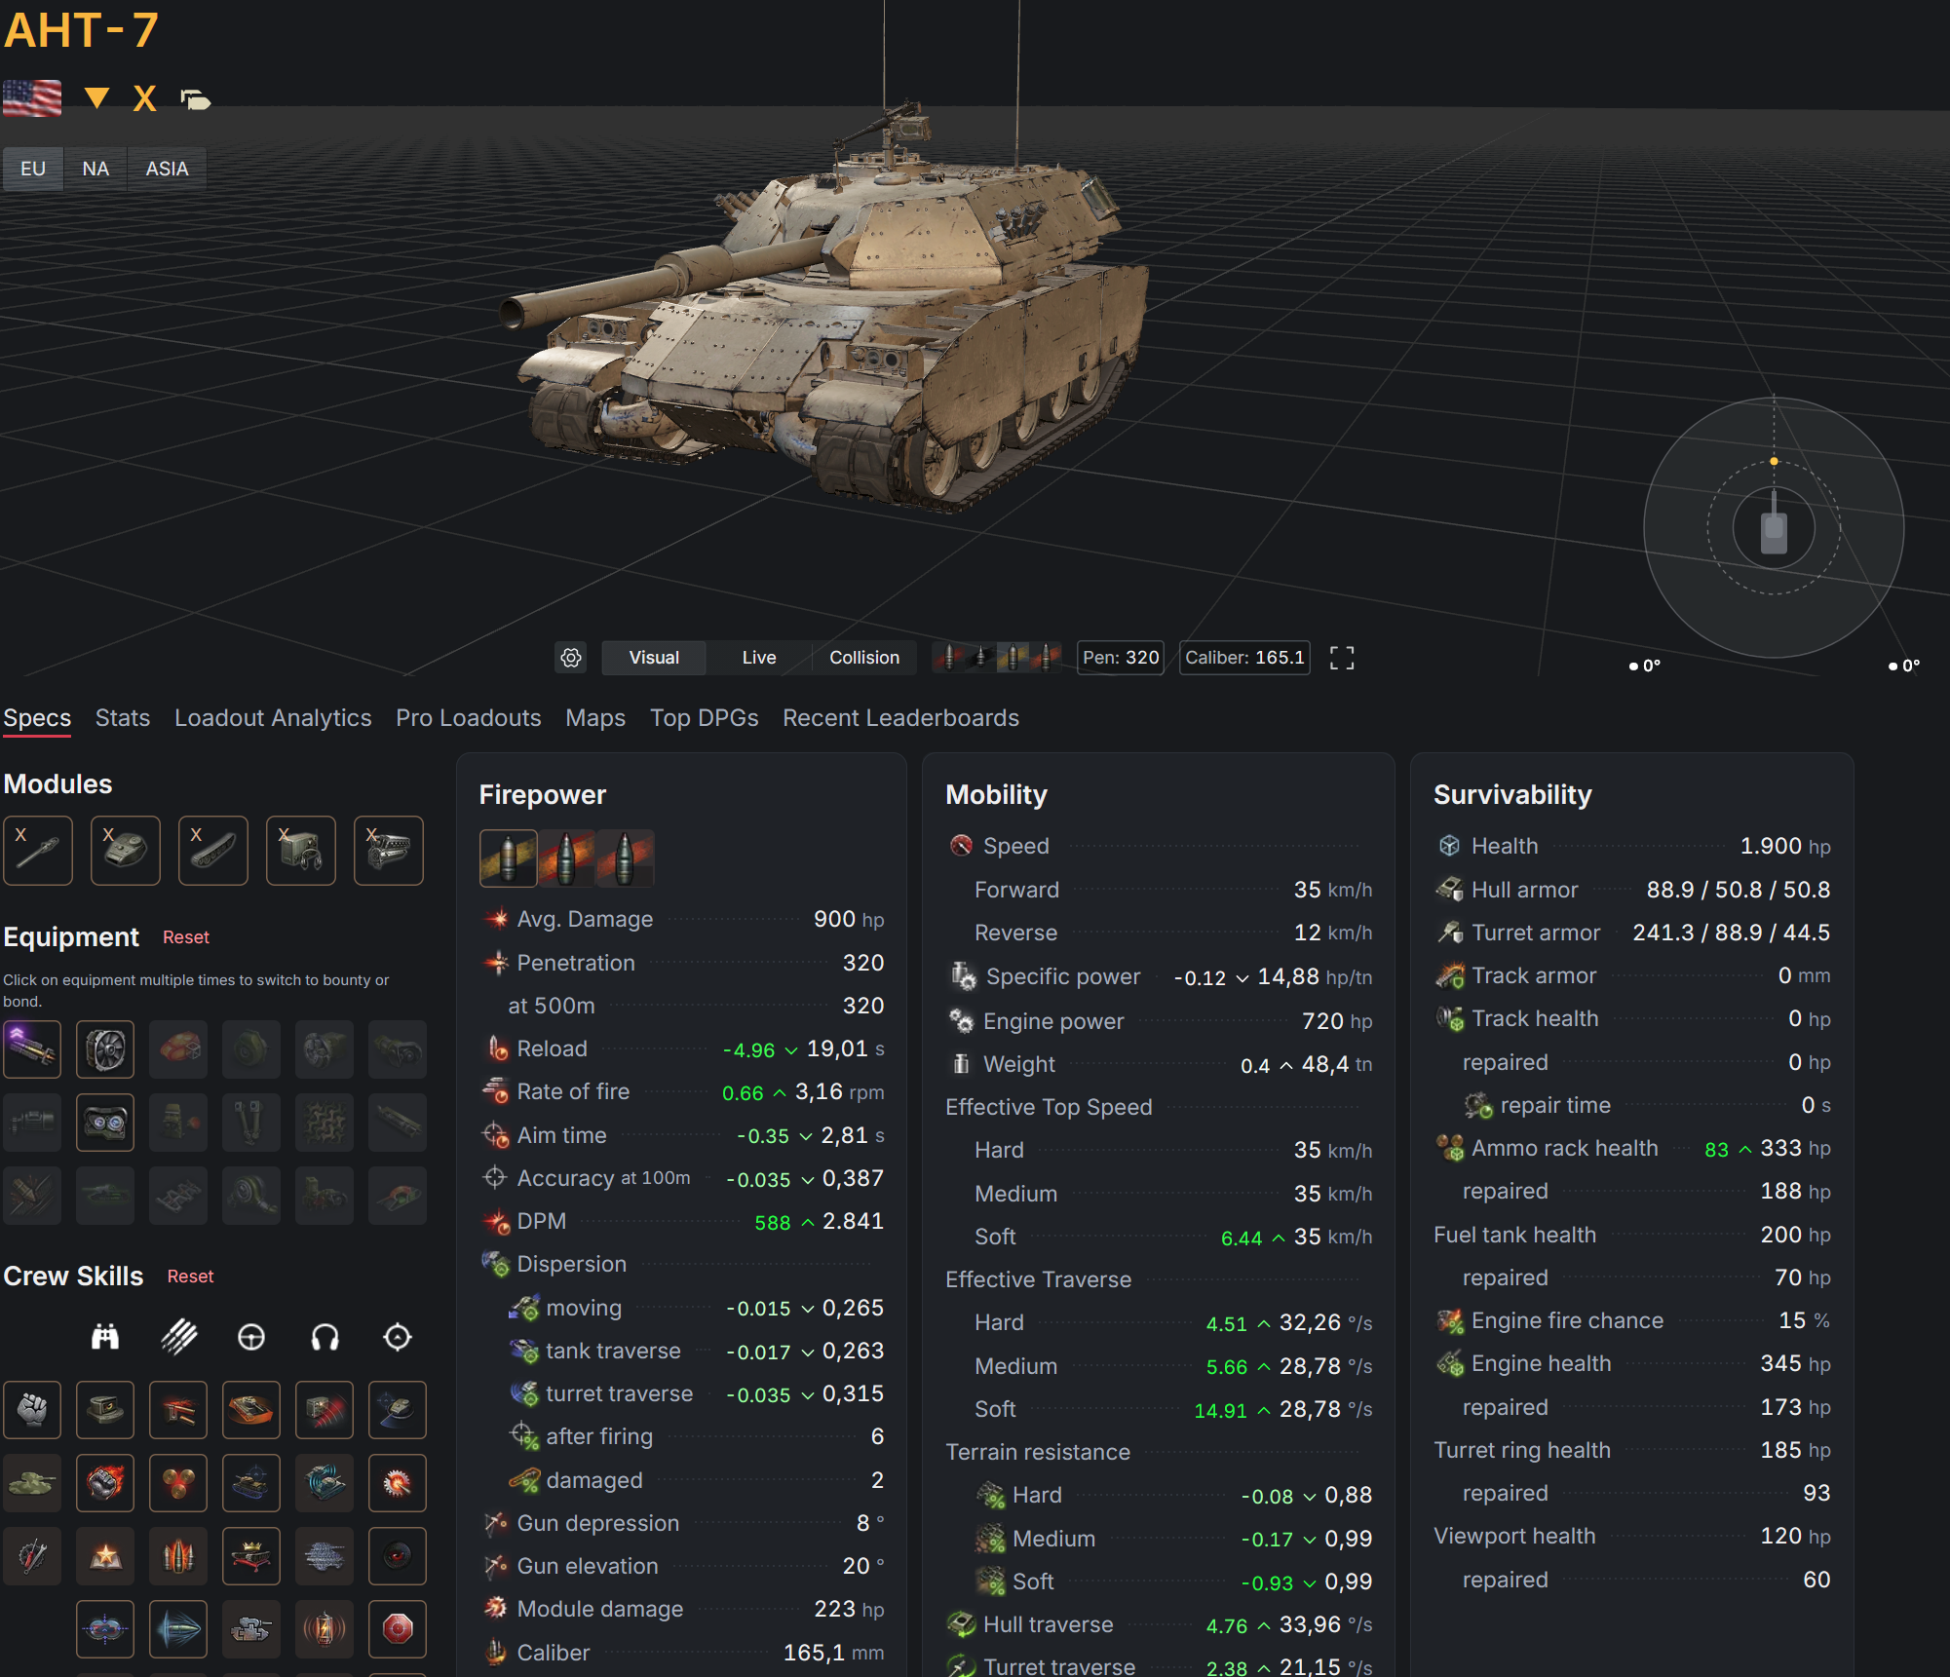Click the purple gun rammer equipment
This screenshot has width=1950, height=1677.
(32, 1049)
